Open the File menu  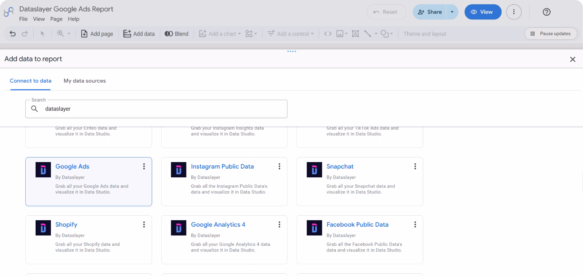point(24,19)
